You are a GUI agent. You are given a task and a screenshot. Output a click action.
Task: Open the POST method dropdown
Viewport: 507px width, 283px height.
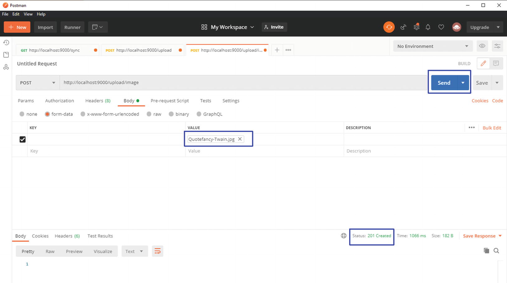tap(37, 83)
